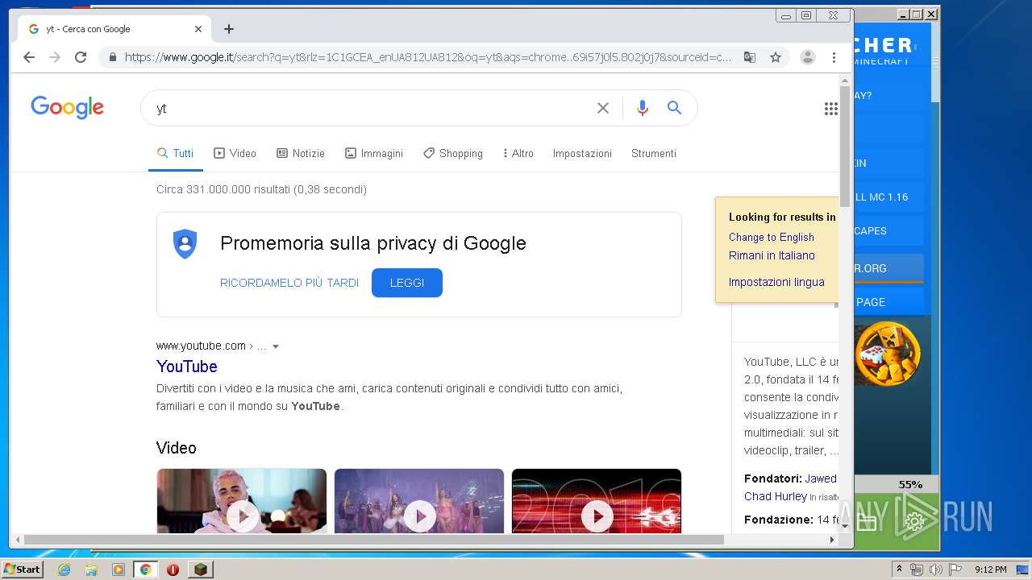Viewport: 1032px width, 580px height.
Task: Switch to the Shopping tab
Action: [453, 153]
